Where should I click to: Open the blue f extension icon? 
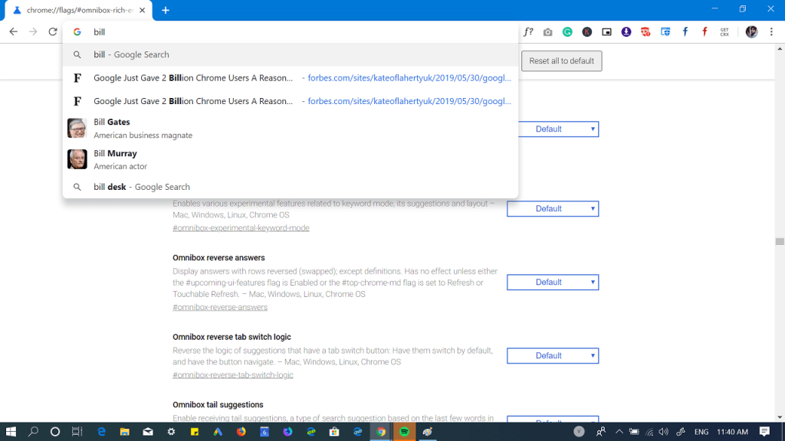(685, 32)
